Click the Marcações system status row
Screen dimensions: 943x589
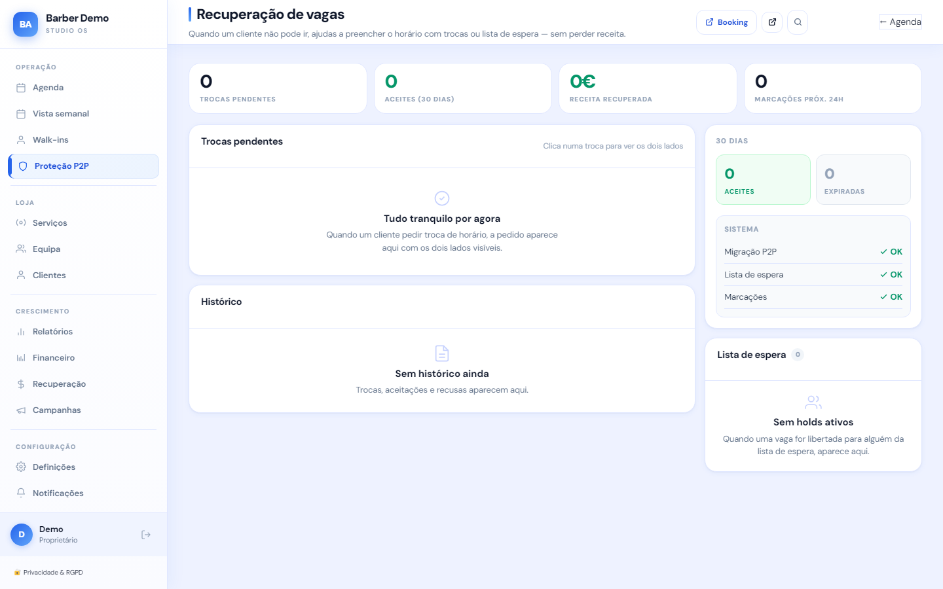pos(813,297)
